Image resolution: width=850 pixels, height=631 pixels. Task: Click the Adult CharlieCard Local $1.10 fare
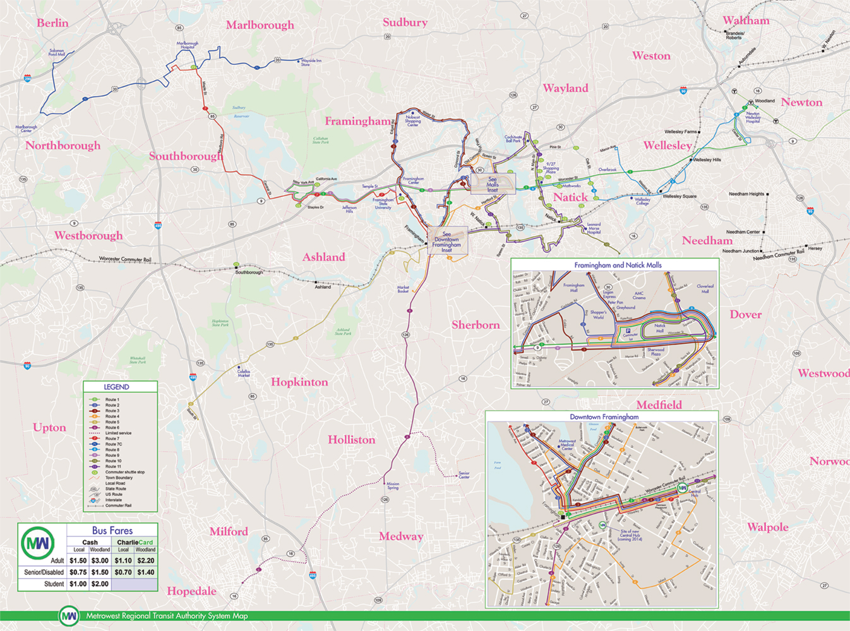point(123,561)
